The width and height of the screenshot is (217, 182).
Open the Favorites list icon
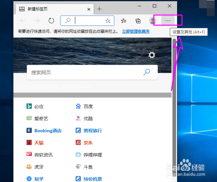[123, 21]
